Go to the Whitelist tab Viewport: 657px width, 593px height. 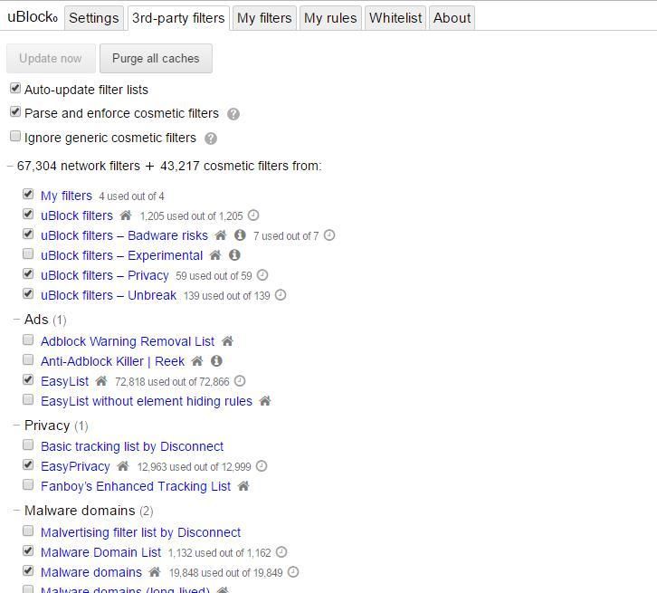395,18
